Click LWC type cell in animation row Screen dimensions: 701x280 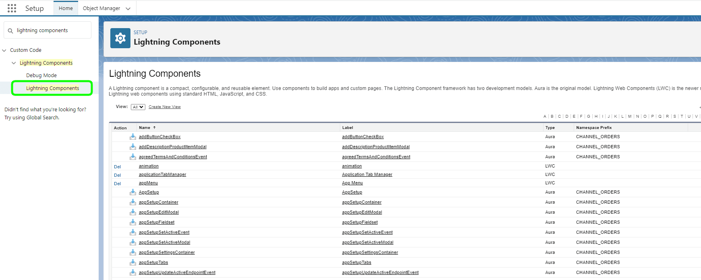pos(550,166)
